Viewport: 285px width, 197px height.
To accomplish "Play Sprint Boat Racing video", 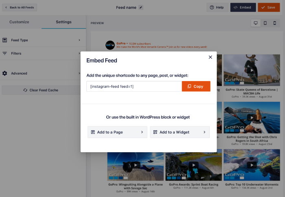I will coord(193,165).
